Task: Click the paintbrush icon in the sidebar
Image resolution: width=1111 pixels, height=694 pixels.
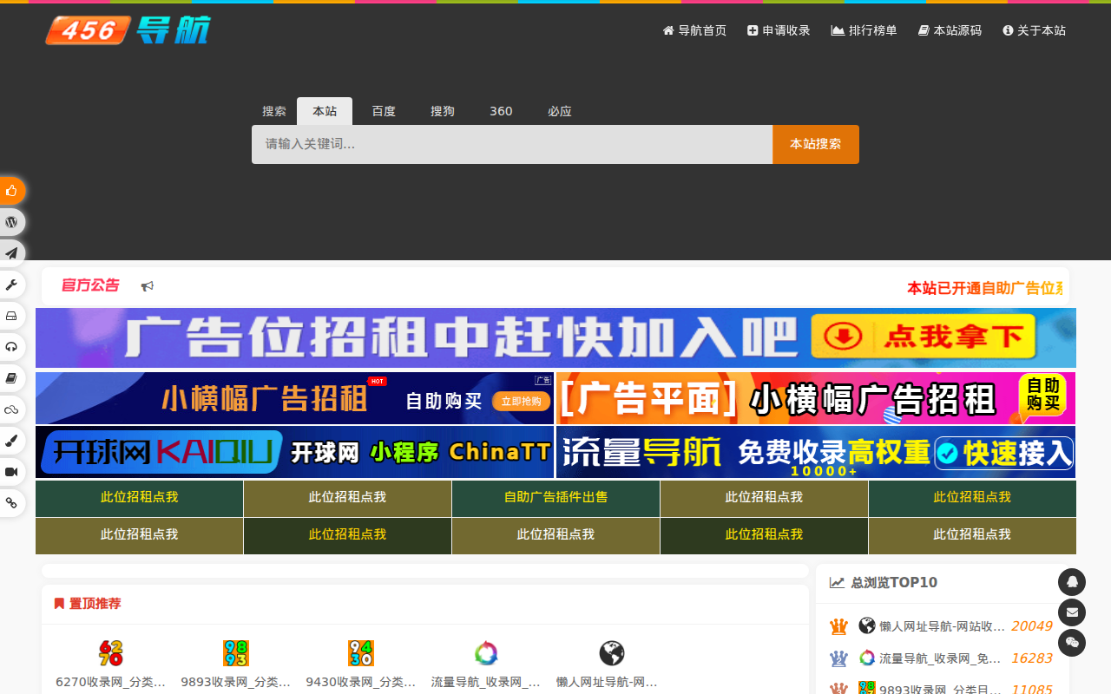Action: pos(11,441)
